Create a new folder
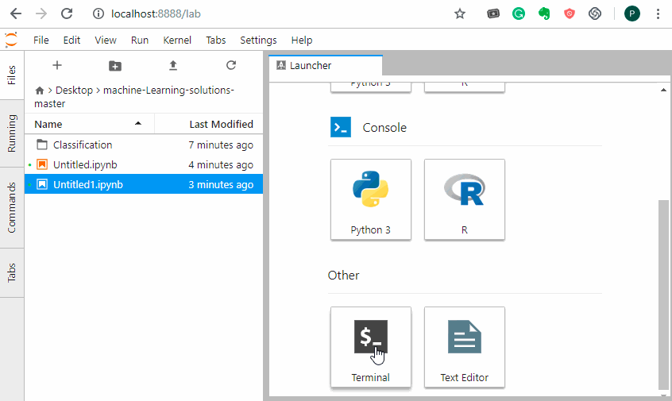 click(115, 65)
